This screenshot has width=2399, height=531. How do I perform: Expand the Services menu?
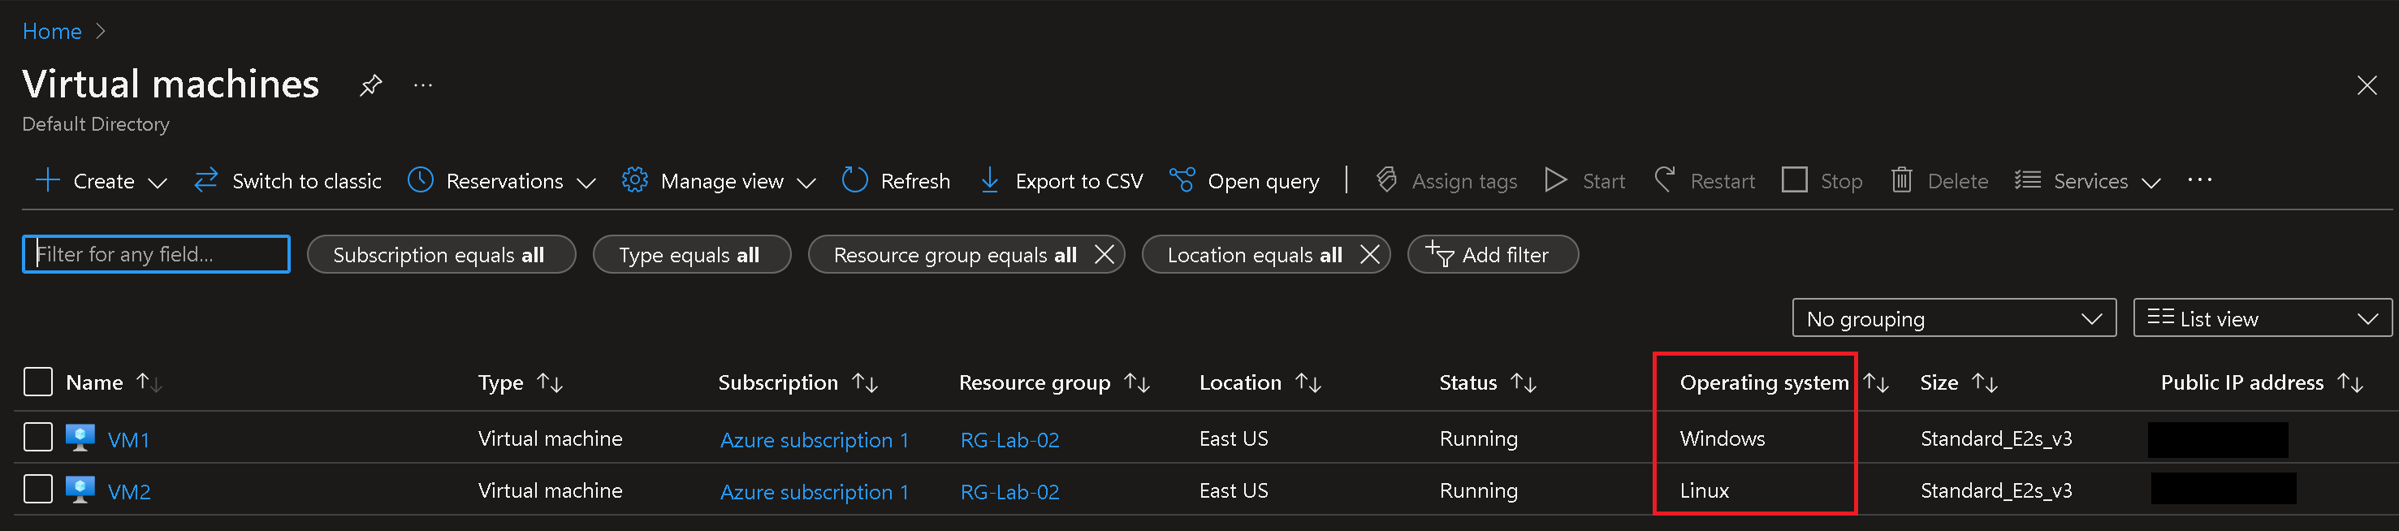(x=2087, y=181)
